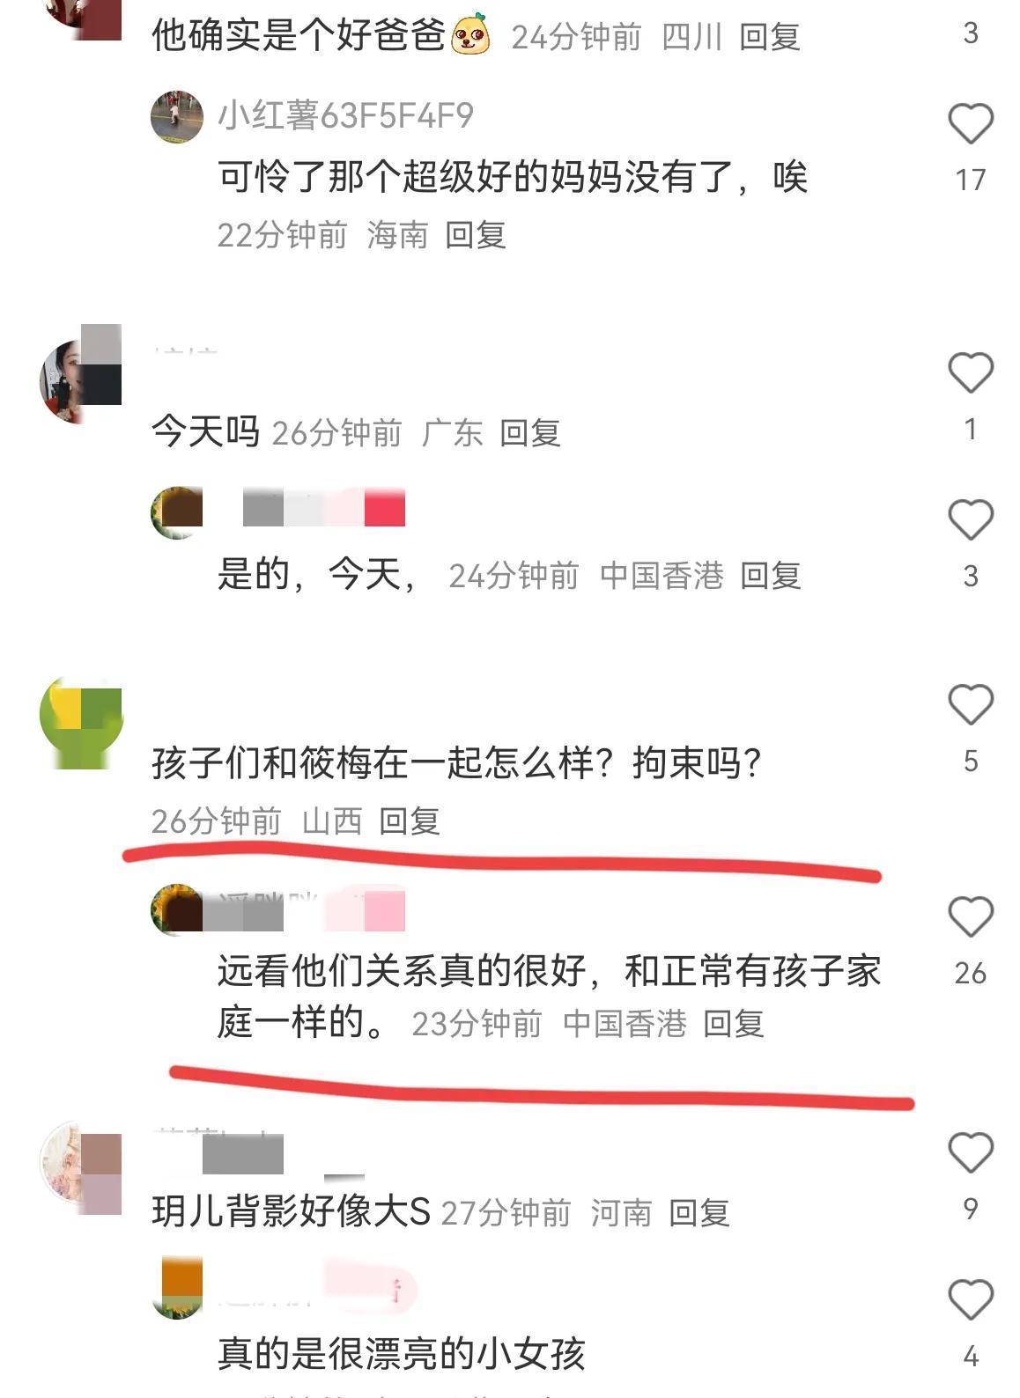The width and height of the screenshot is (1020, 1398).
Task: Like the '今天吗' comment from 广东
Action: pyautogui.click(x=971, y=372)
